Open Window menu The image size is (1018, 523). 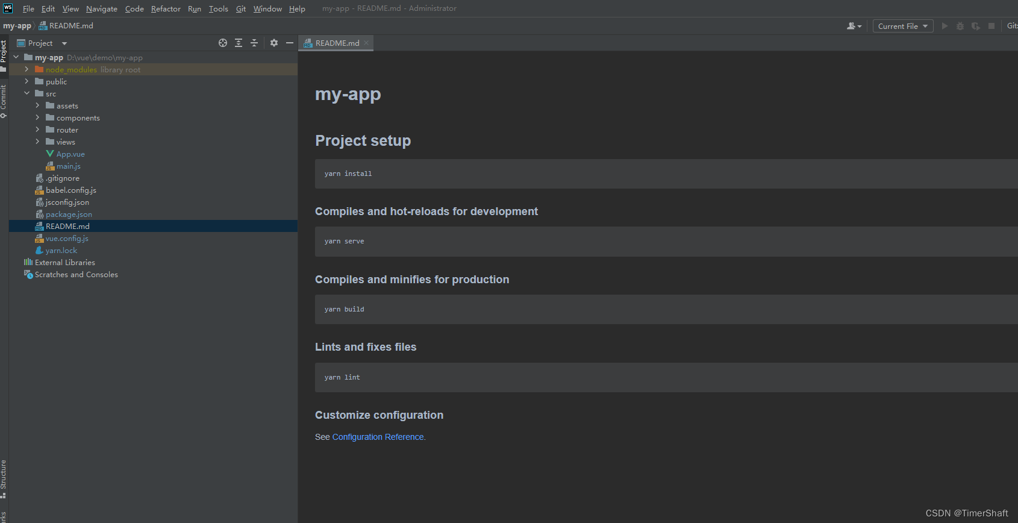(267, 8)
